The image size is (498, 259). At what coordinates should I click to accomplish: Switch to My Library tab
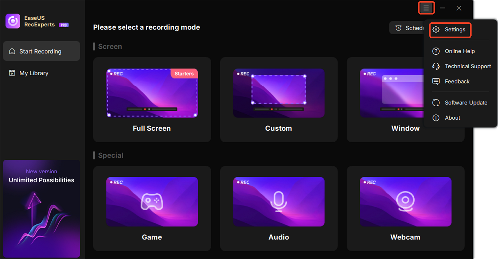[x=42, y=73]
